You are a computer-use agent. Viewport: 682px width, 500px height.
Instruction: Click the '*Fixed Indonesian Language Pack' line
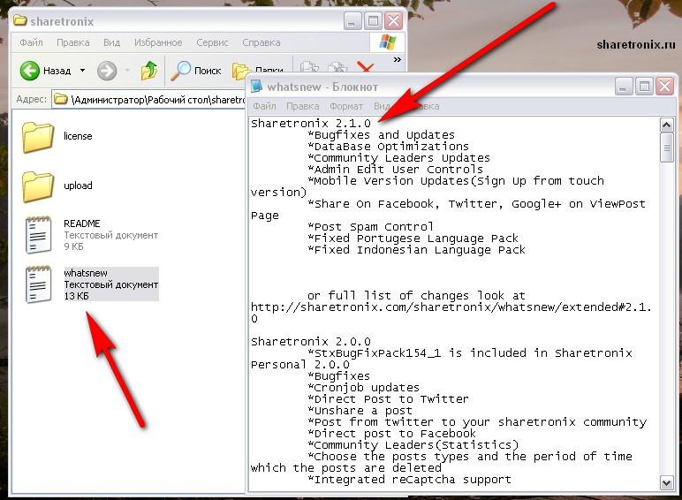tap(416, 250)
